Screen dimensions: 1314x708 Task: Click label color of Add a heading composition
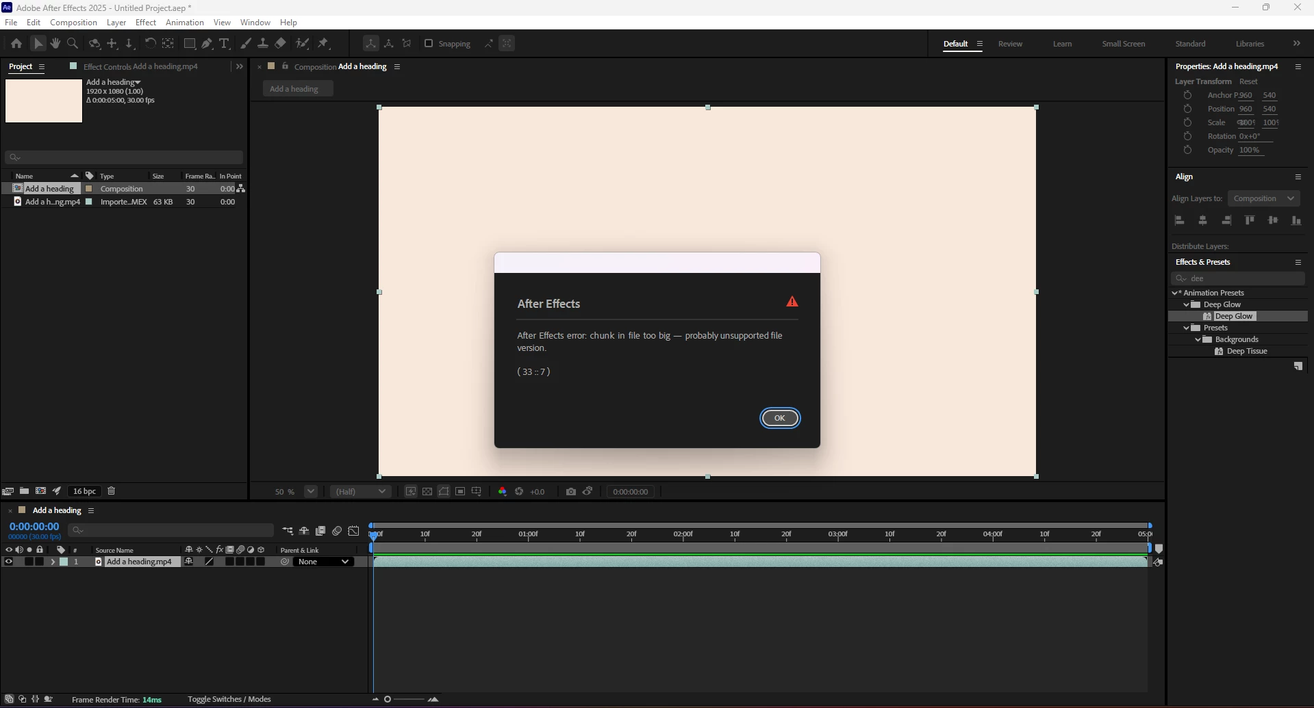tap(88, 189)
